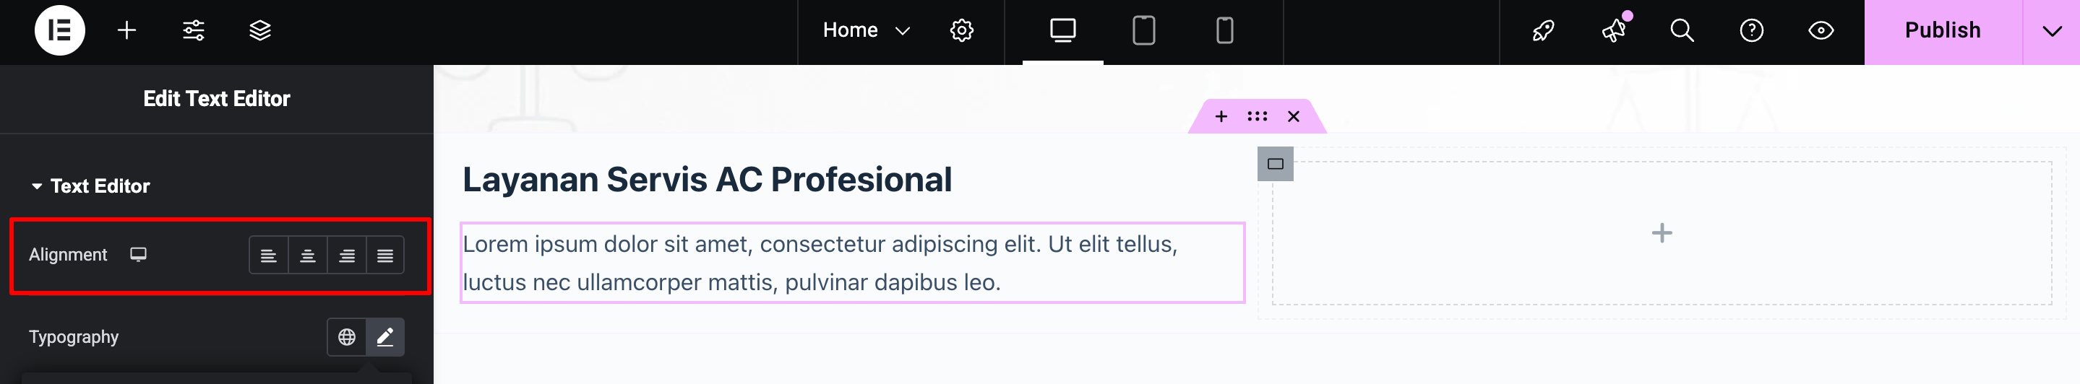The height and width of the screenshot is (384, 2080).
Task: Open the Help question mark icon
Action: pos(1750,30)
